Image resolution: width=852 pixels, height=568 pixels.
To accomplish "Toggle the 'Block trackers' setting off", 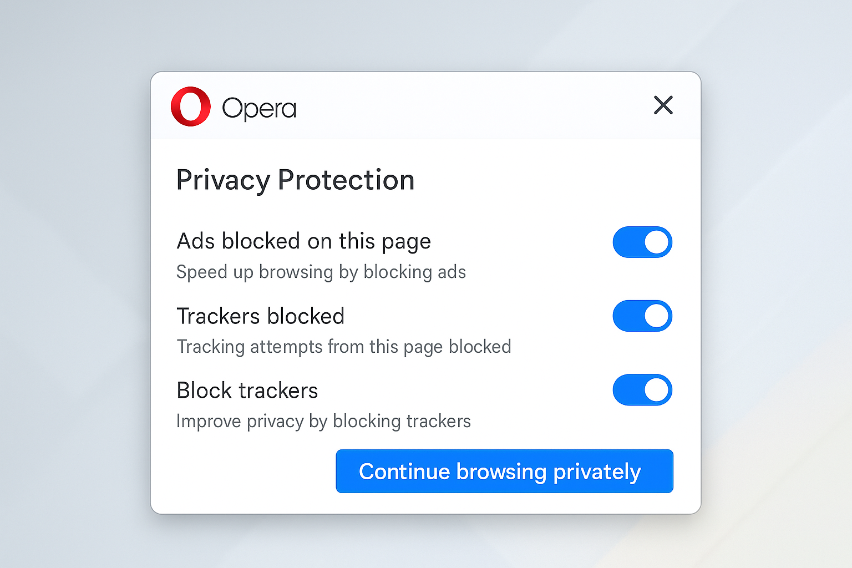I will point(642,390).
